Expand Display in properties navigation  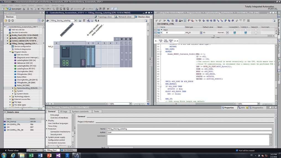(x=47, y=121)
